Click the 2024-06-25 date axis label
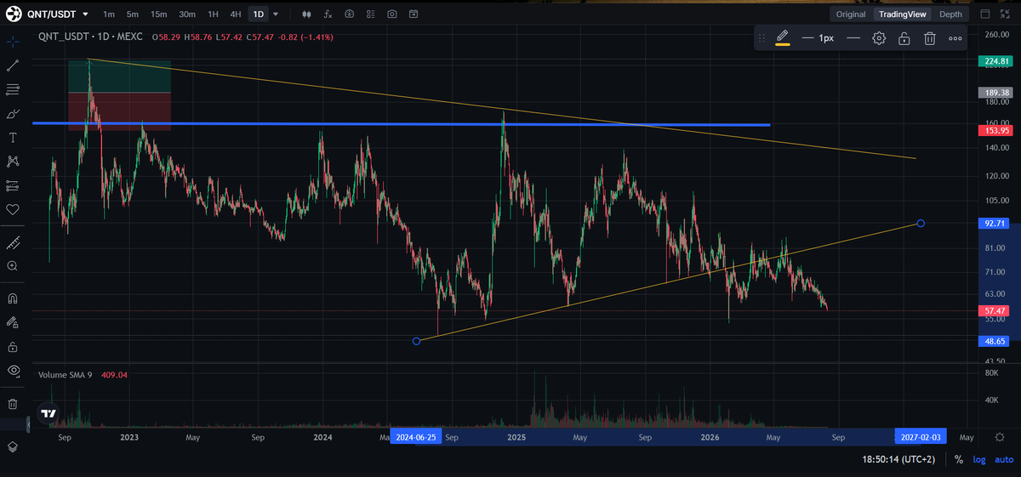 (415, 437)
